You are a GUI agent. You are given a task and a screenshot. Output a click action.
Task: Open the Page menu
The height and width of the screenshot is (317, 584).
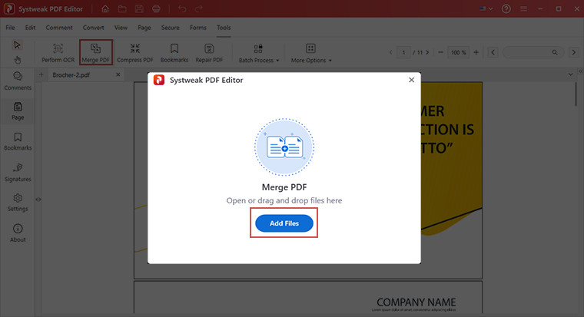point(144,28)
